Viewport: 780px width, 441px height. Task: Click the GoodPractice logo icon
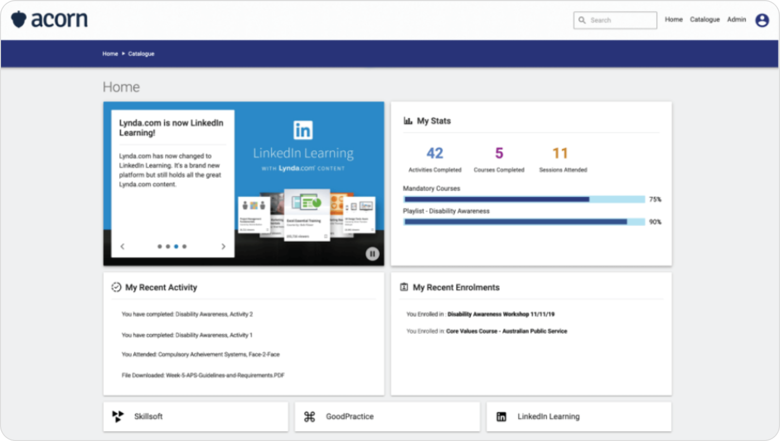pos(309,417)
